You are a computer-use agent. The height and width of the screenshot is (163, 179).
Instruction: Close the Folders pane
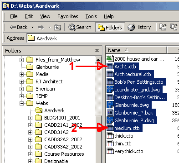pyautogui.click(x=97, y=51)
